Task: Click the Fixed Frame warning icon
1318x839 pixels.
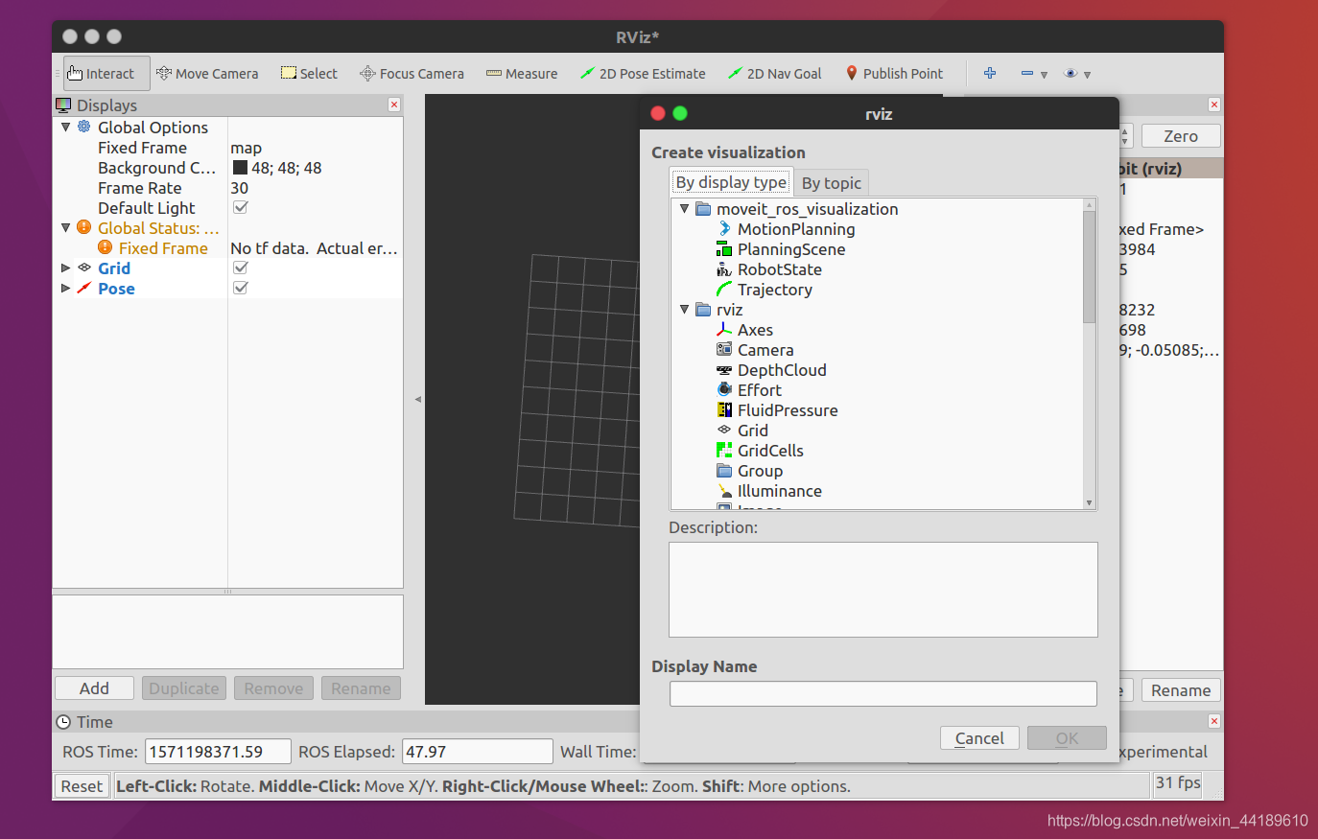Action: 106,247
